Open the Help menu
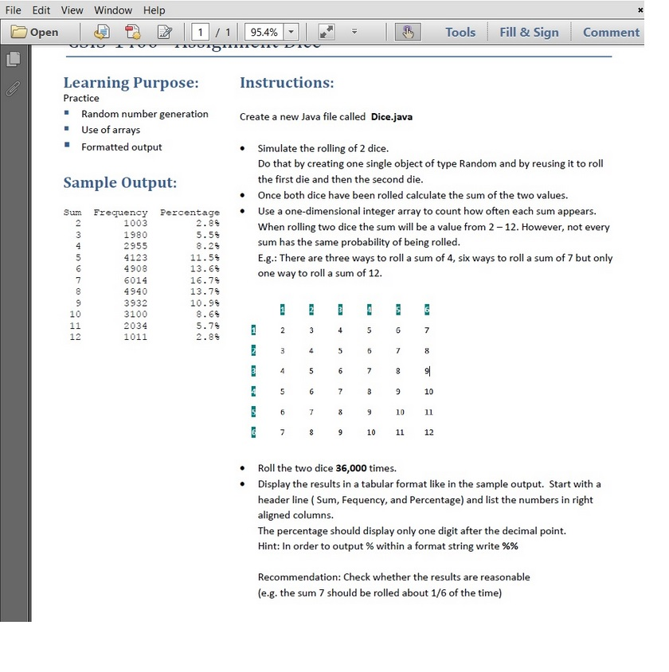669x672 pixels. (x=154, y=10)
